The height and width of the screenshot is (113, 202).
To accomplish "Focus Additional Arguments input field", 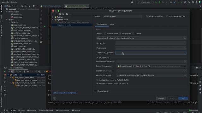I will pyautogui.click(x=151, y=53).
